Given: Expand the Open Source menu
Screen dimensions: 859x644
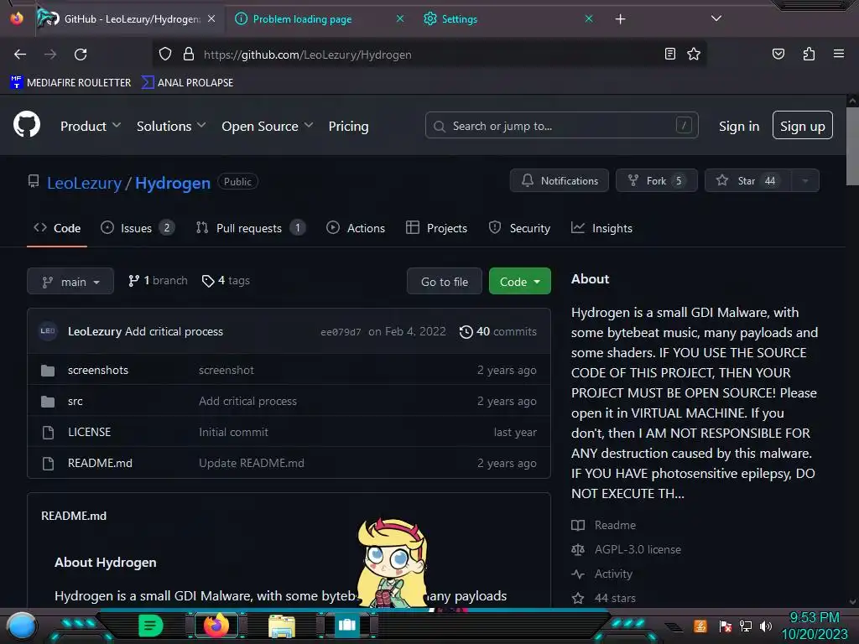Looking at the screenshot, I should [x=268, y=126].
